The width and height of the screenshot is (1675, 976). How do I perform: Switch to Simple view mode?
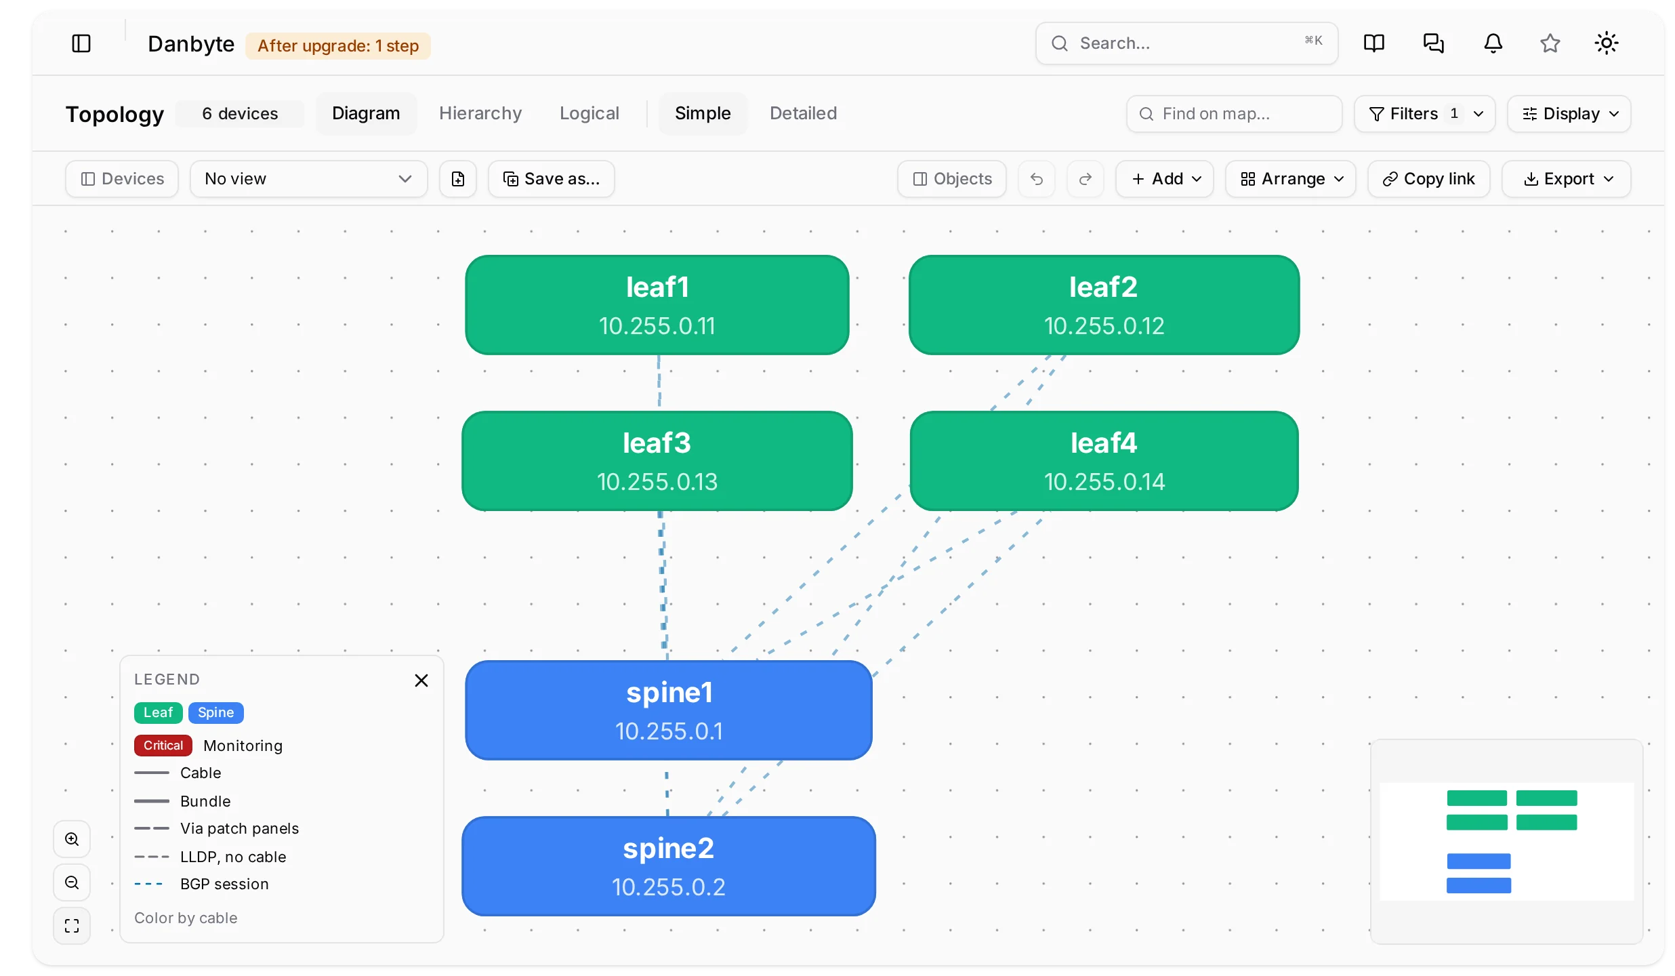[703, 113]
